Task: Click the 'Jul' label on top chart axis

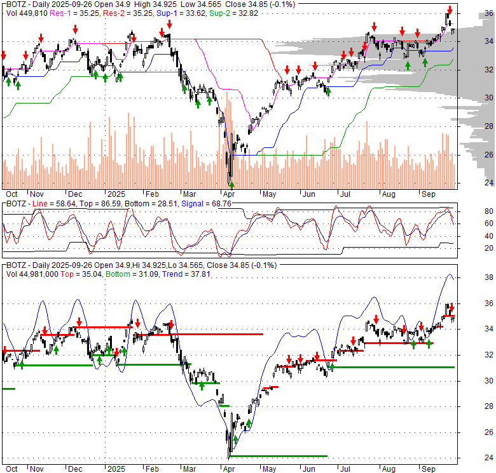Action: (345, 194)
